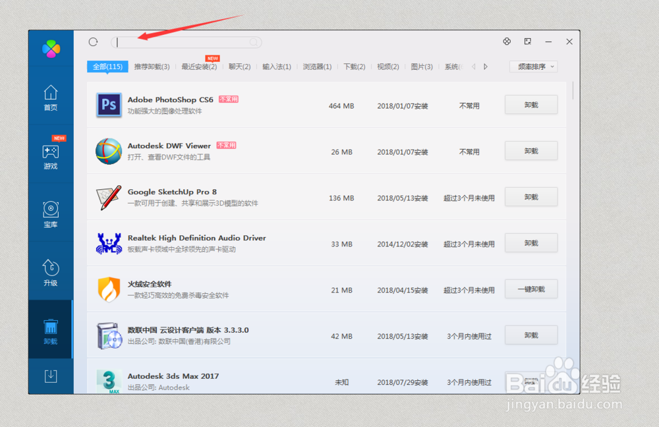Switch to the 视频(2) tab
659x427 pixels.
coord(388,67)
